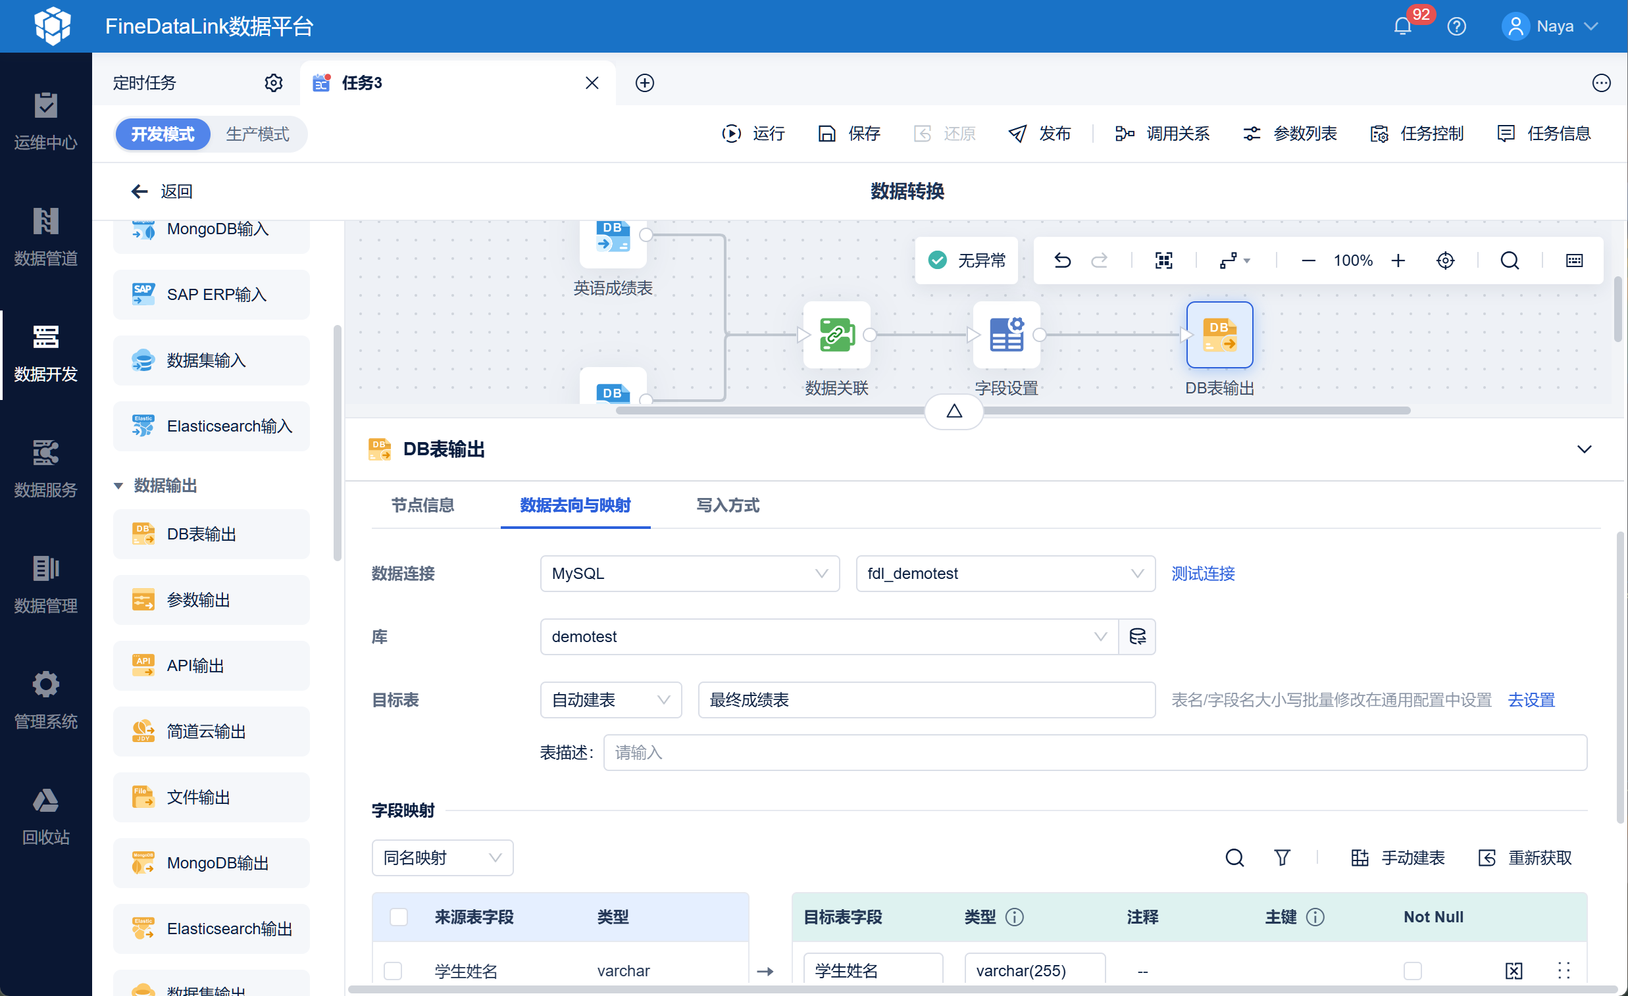This screenshot has width=1628, height=996.
Task: Select all source fields checkbox
Action: pyautogui.click(x=399, y=917)
